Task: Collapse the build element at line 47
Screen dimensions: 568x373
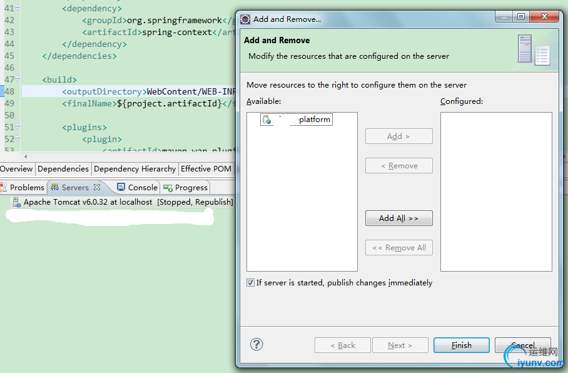Action: pos(18,79)
